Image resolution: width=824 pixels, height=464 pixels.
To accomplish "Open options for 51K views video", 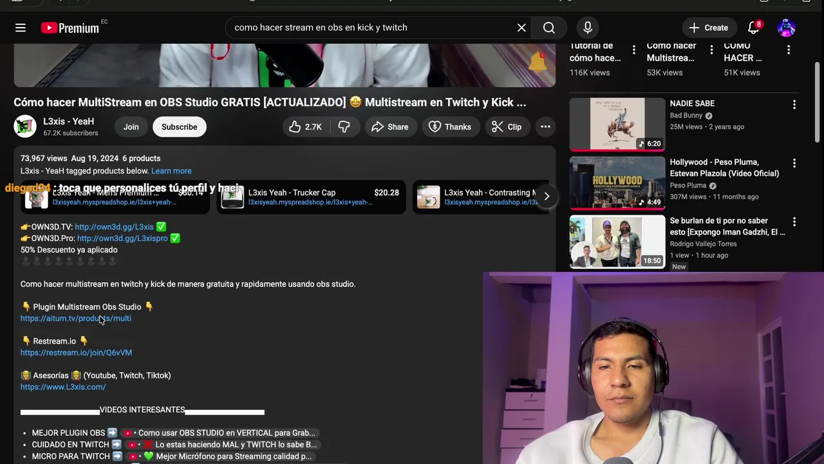I will (789, 50).
